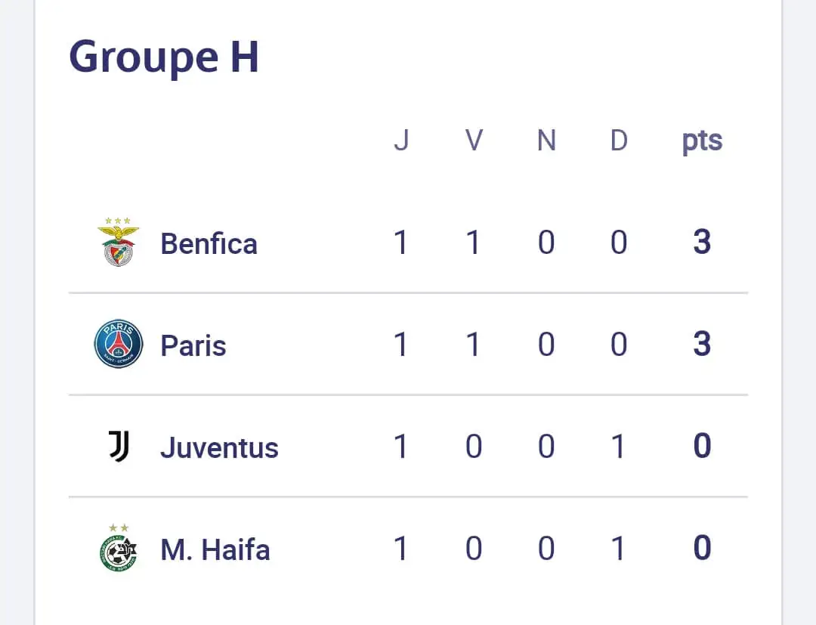Click Benfica's wins count

pos(474,243)
